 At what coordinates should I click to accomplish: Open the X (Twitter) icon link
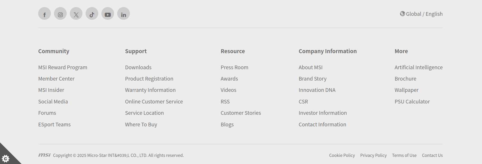pyautogui.click(x=76, y=14)
